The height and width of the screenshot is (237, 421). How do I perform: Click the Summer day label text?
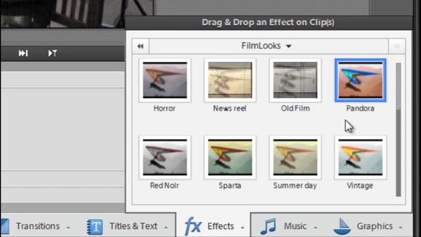295,186
